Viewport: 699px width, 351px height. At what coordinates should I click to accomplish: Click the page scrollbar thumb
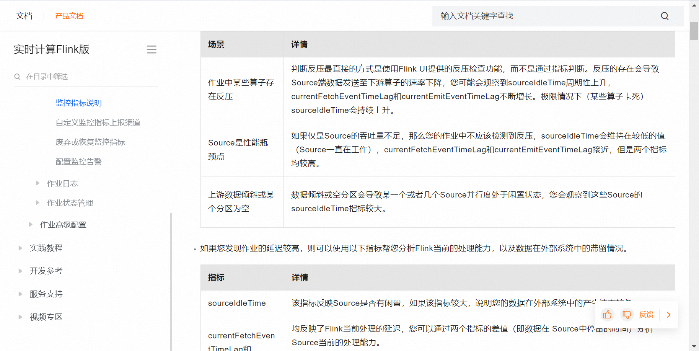tap(694, 31)
